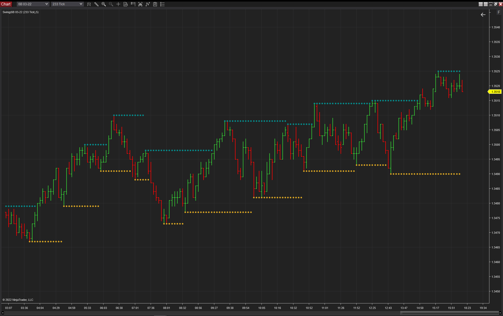Select the Swing(6B 03-22 (233 Tick),5) label

(x=20, y=12)
